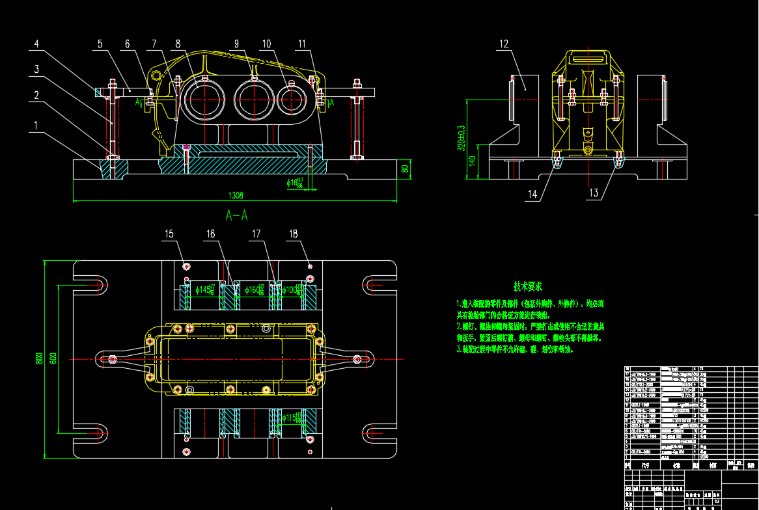The image size is (759, 510).
Task: Select balloon label 7
Action: [154, 44]
